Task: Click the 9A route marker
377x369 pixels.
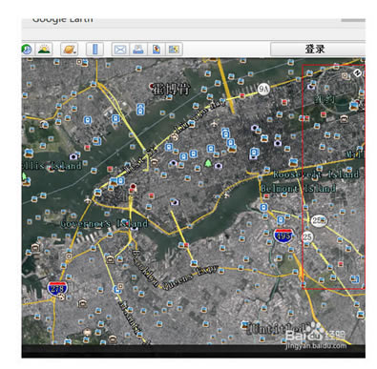Action: pos(263,89)
